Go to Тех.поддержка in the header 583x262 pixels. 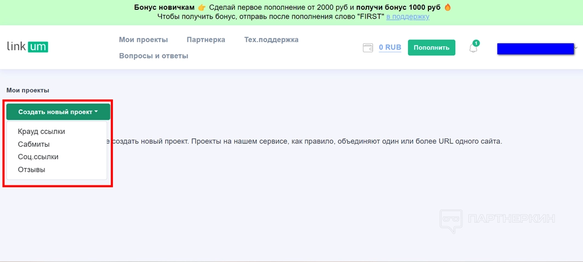(271, 39)
